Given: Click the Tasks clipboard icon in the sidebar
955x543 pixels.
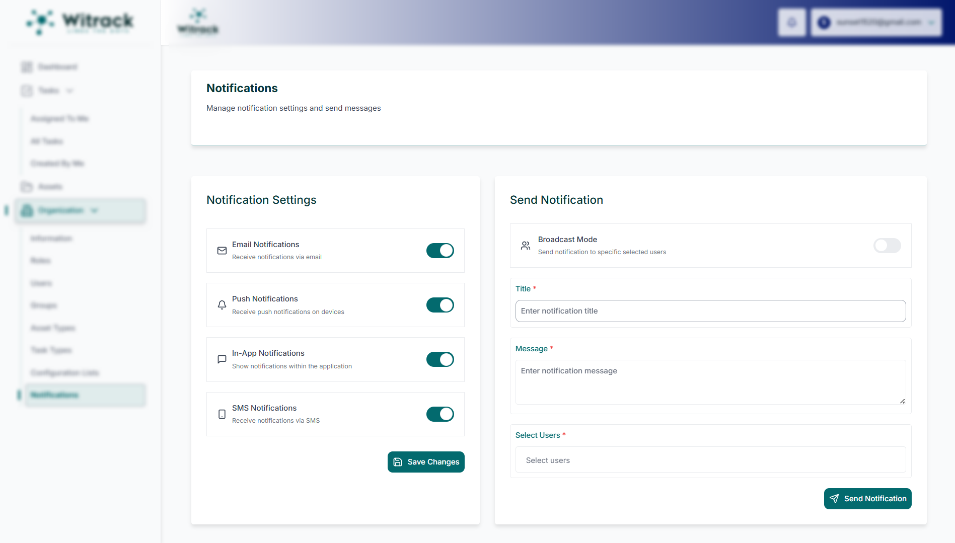Looking at the screenshot, I should coord(27,91).
